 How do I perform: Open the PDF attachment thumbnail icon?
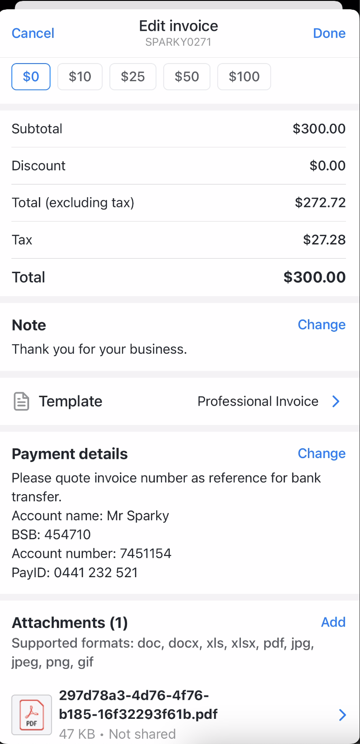pyautogui.click(x=31, y=715)
